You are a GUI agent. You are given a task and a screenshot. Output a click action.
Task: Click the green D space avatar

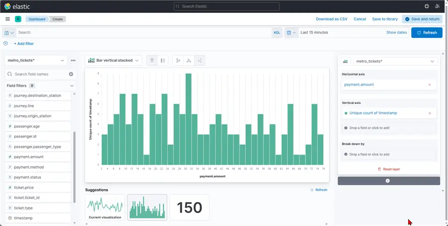[x=18, y=19]
